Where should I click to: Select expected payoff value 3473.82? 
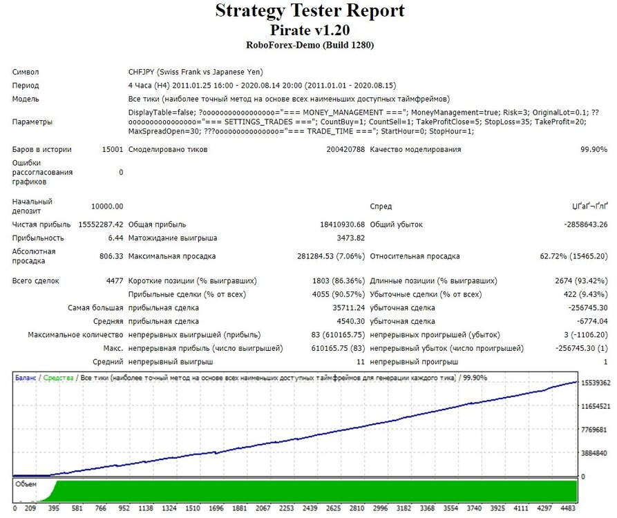350,238
